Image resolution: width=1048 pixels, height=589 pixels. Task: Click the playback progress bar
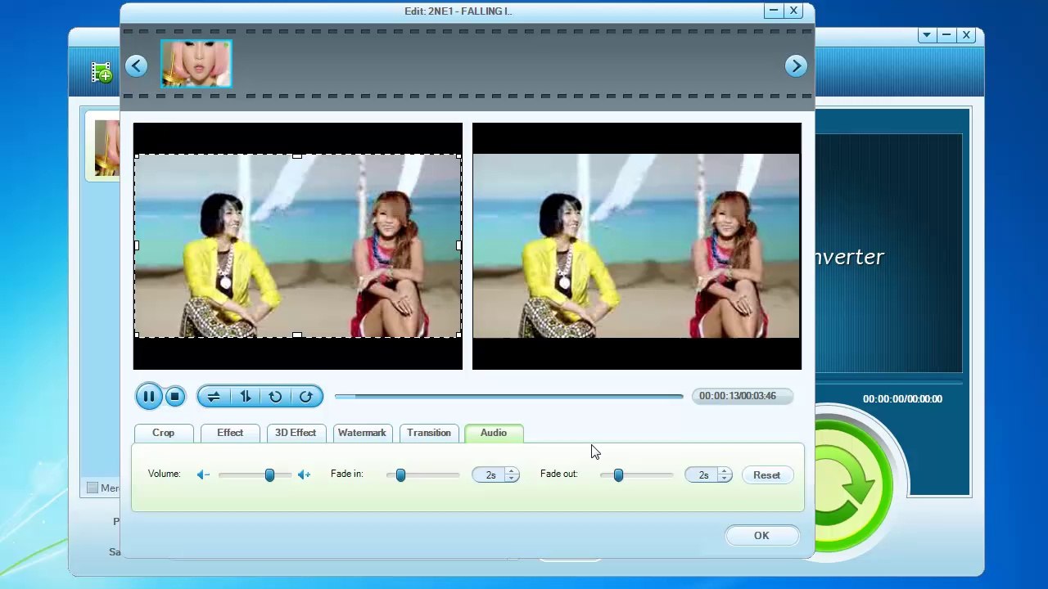coord(508,397)
